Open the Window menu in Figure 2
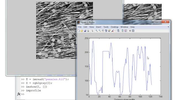 [x=124, y=27]
